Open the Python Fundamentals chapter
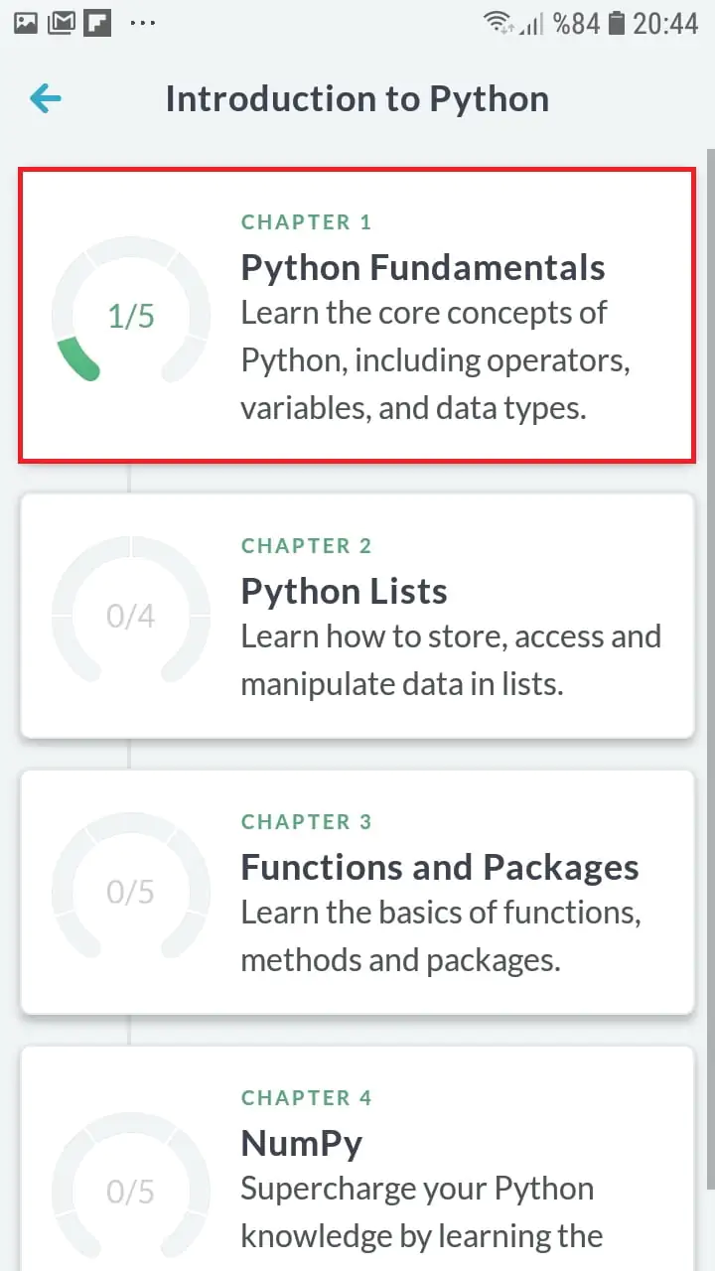This screenshot has height=1271, width=715. (423, 267)
